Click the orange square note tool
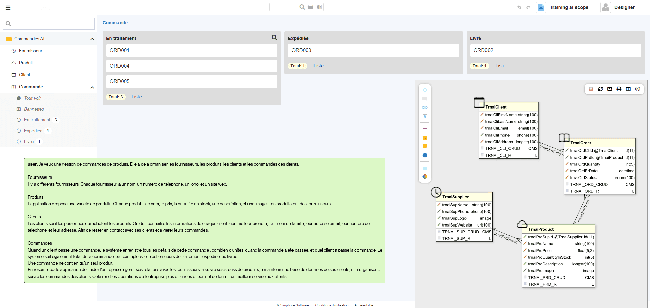Image resolution: width=650 pixels, height=308 pixels. click(425, 138)
